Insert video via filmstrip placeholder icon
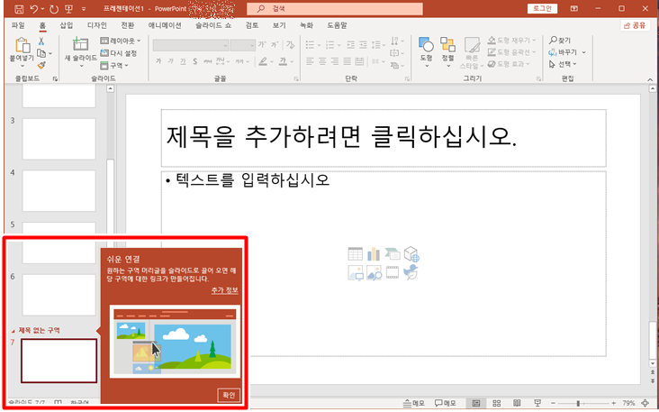 click(x=393, y=272)
